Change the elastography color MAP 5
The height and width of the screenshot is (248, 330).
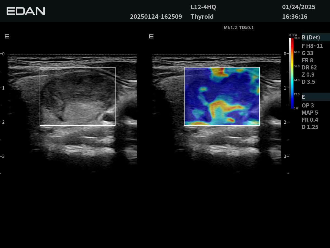[310, 113]
